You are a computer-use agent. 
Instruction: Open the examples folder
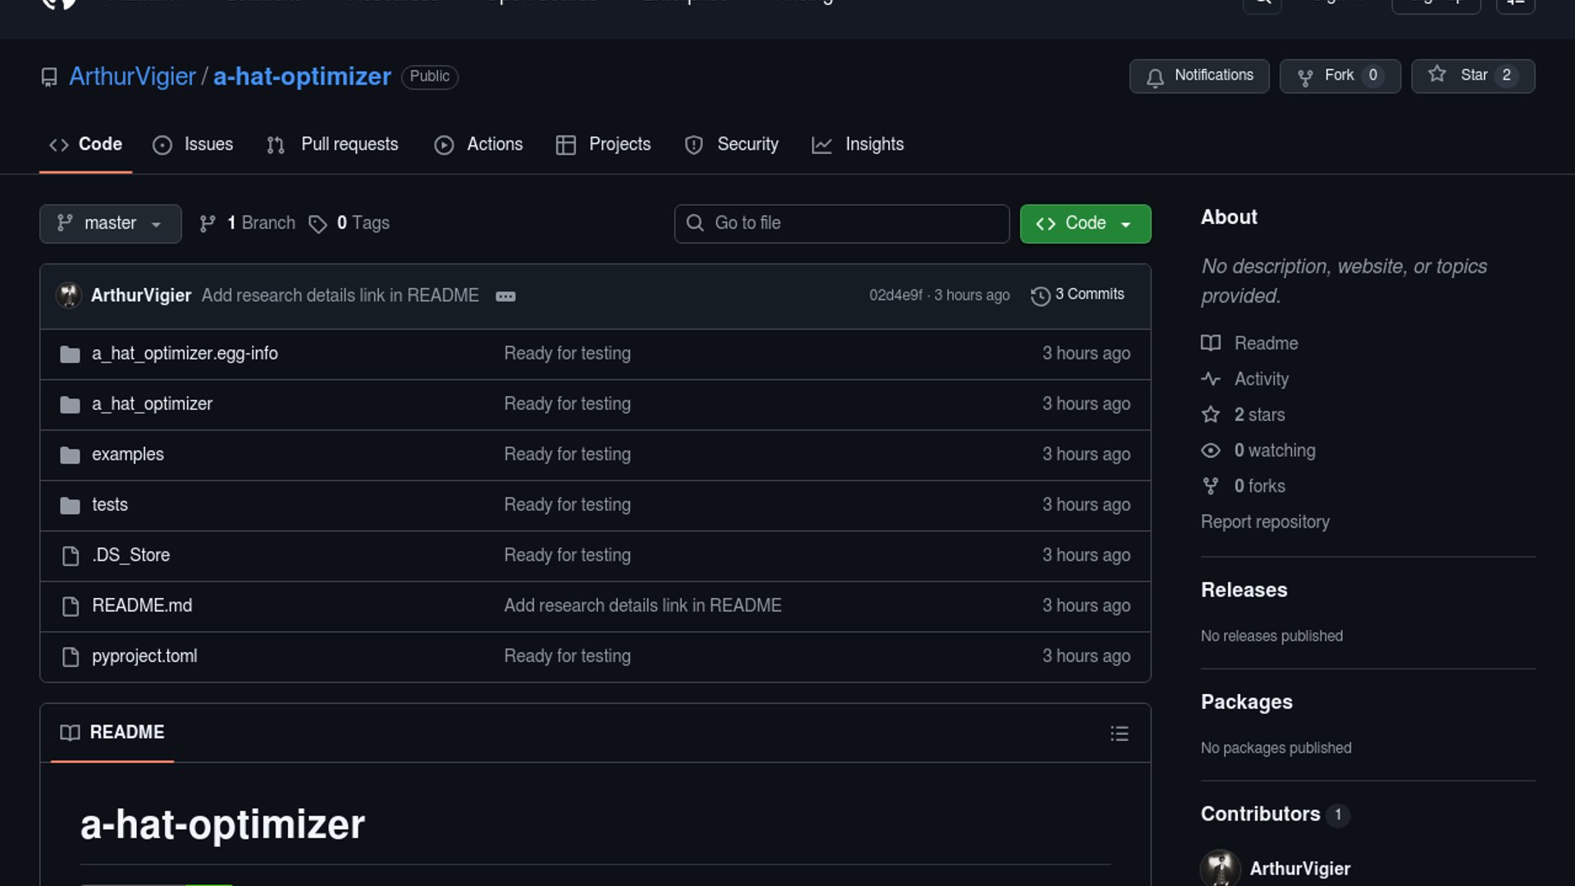tap(128, 454)
